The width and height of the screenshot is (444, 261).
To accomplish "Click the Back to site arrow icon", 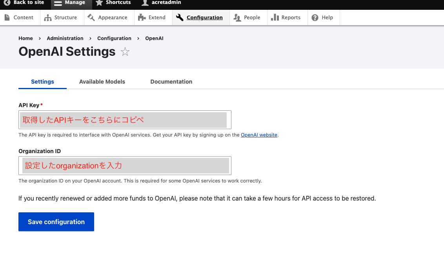I will pos(7,2).
